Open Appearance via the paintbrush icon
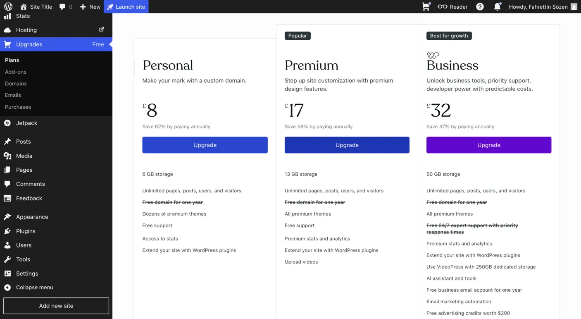This screenshot has width=581, height=319. pos(7,216)
